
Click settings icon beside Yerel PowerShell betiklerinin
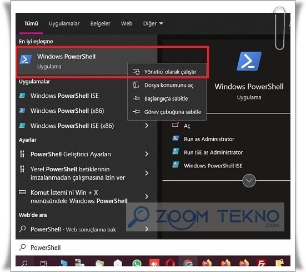coord(22,169)
